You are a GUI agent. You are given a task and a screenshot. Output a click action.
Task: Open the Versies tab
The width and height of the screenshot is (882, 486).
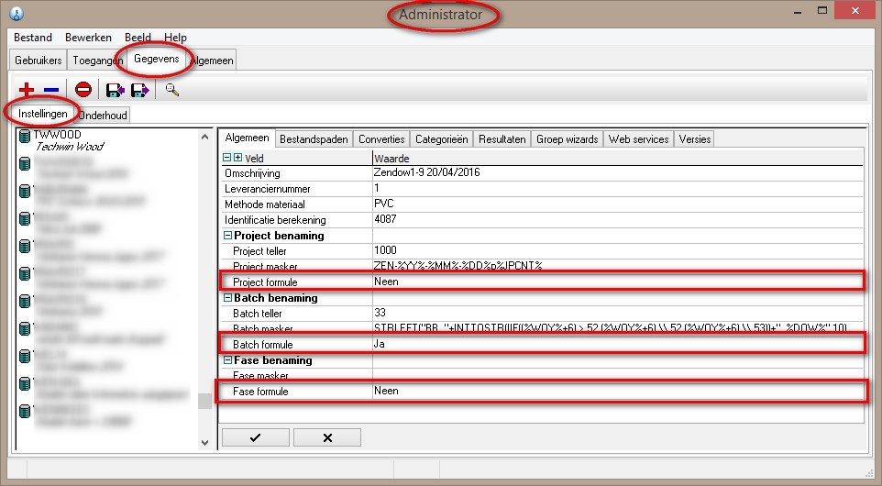click(695, 139)
